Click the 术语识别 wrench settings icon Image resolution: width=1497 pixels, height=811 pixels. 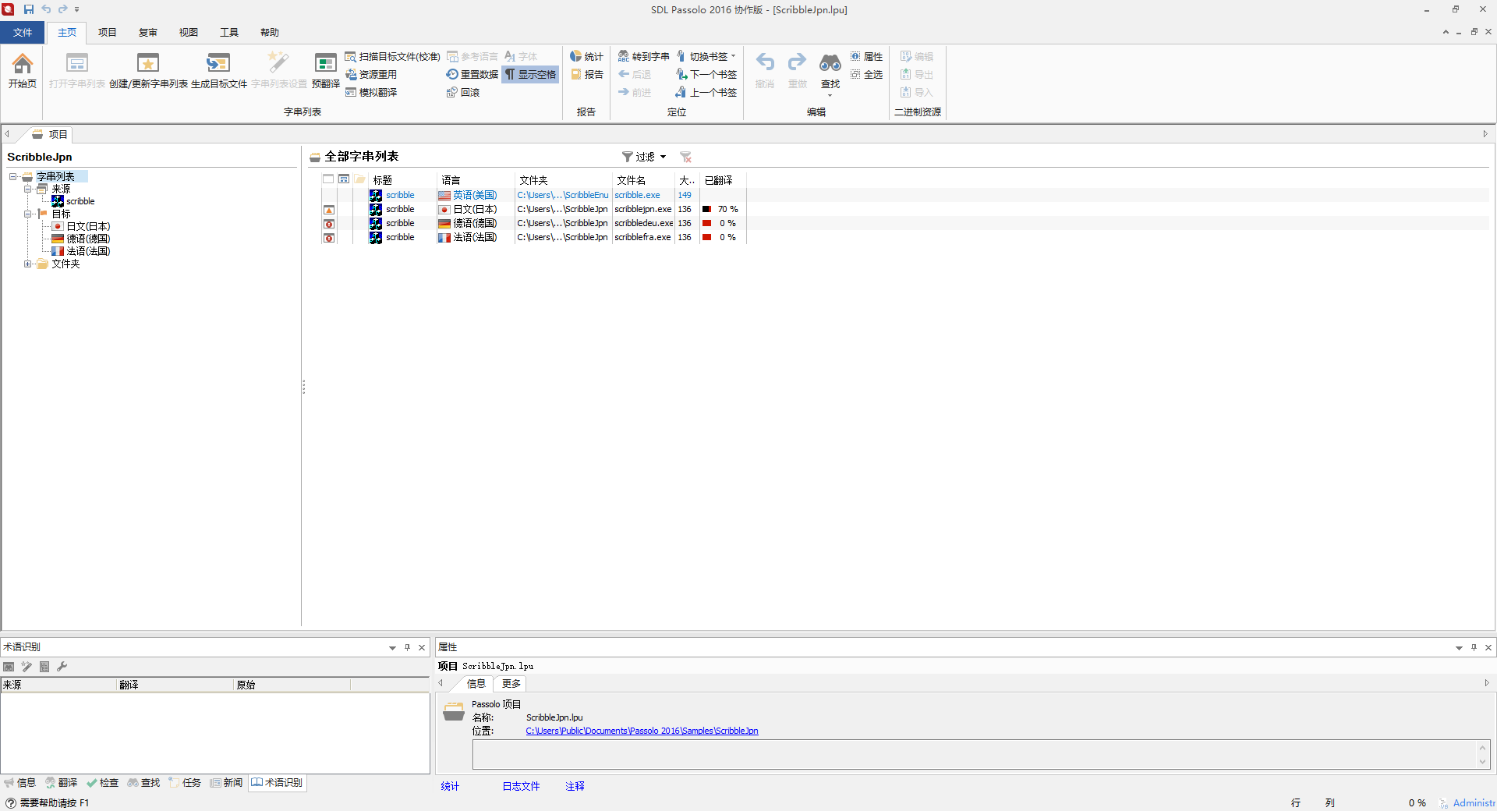tap(62, 667)
